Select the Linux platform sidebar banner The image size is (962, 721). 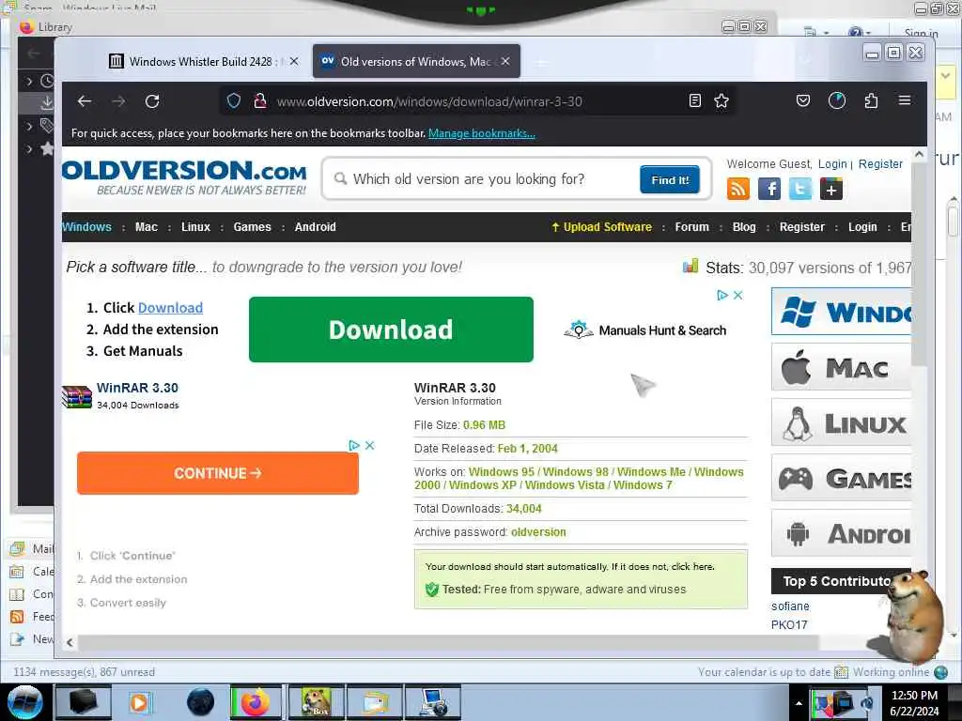841,422
